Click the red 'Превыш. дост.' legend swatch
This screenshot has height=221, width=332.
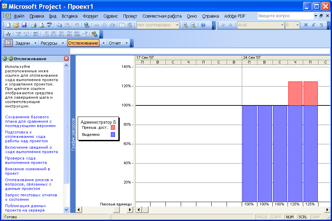[113, 127]
